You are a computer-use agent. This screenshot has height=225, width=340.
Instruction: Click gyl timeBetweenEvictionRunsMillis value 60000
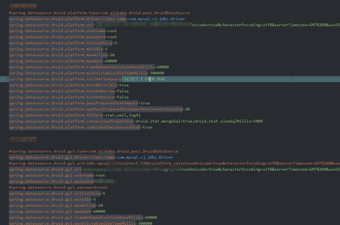click(x=151, y=217)
